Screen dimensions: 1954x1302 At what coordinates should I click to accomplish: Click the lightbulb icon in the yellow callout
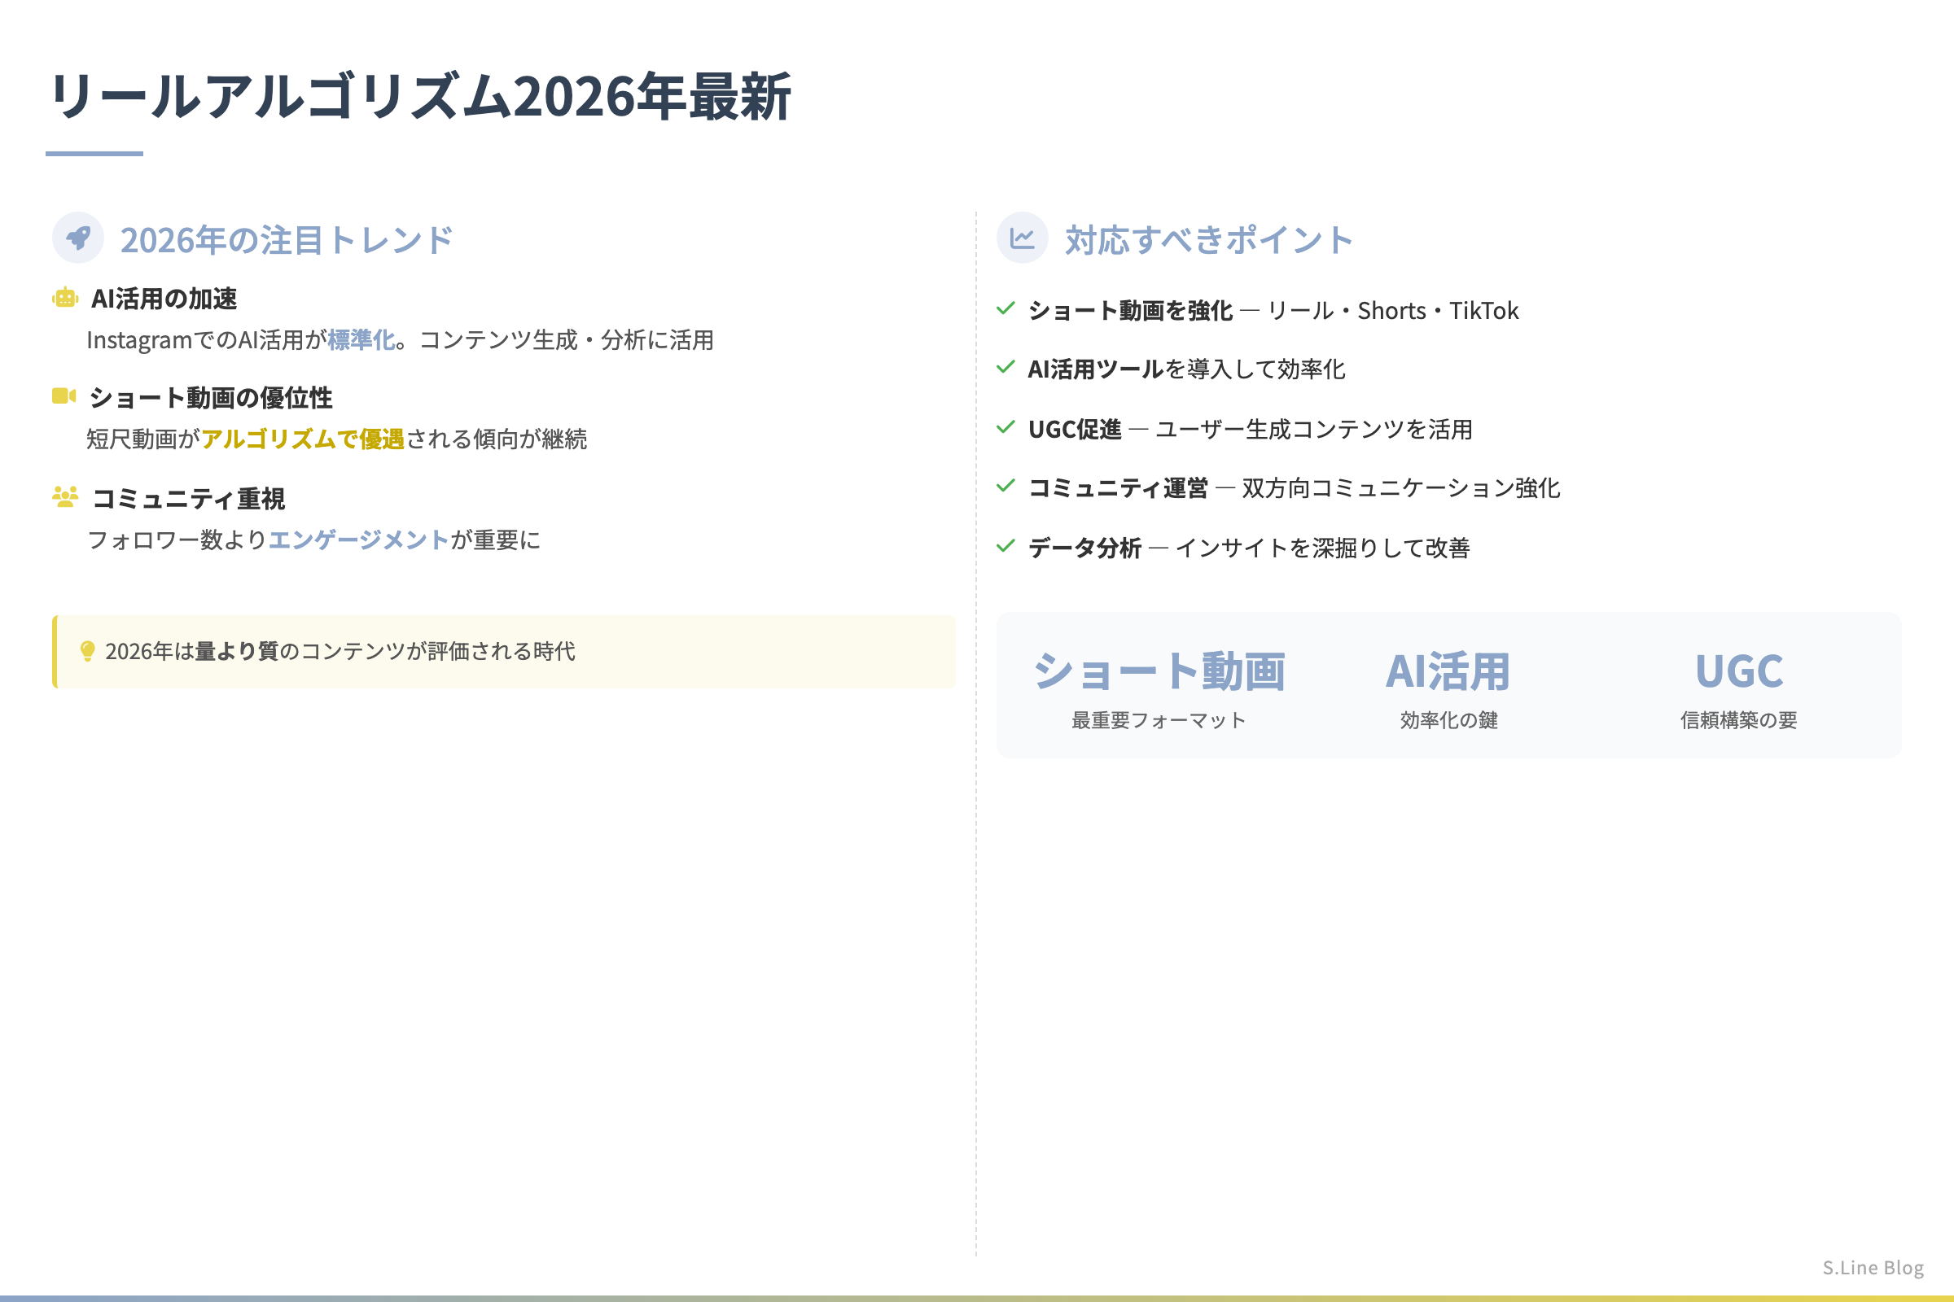(87, 651)
